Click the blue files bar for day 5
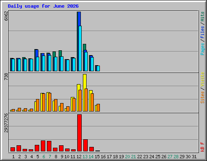The image size is (207, 161). [37, 53]
